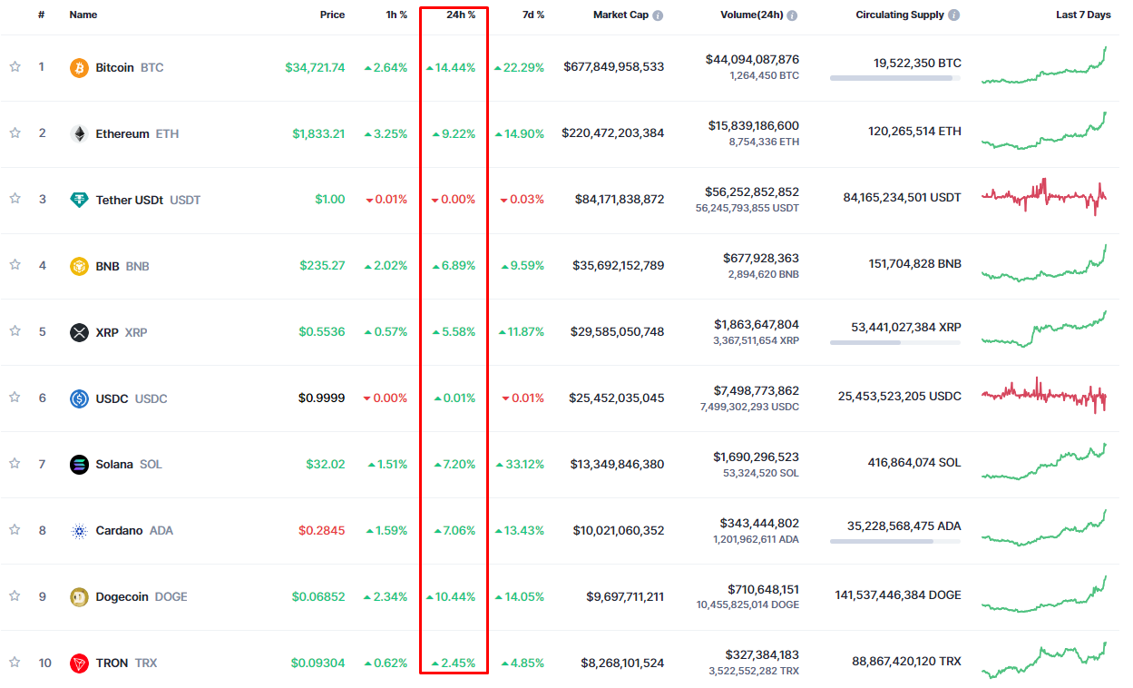
Task: Sort table by Price column
Action: coord(332,15)
